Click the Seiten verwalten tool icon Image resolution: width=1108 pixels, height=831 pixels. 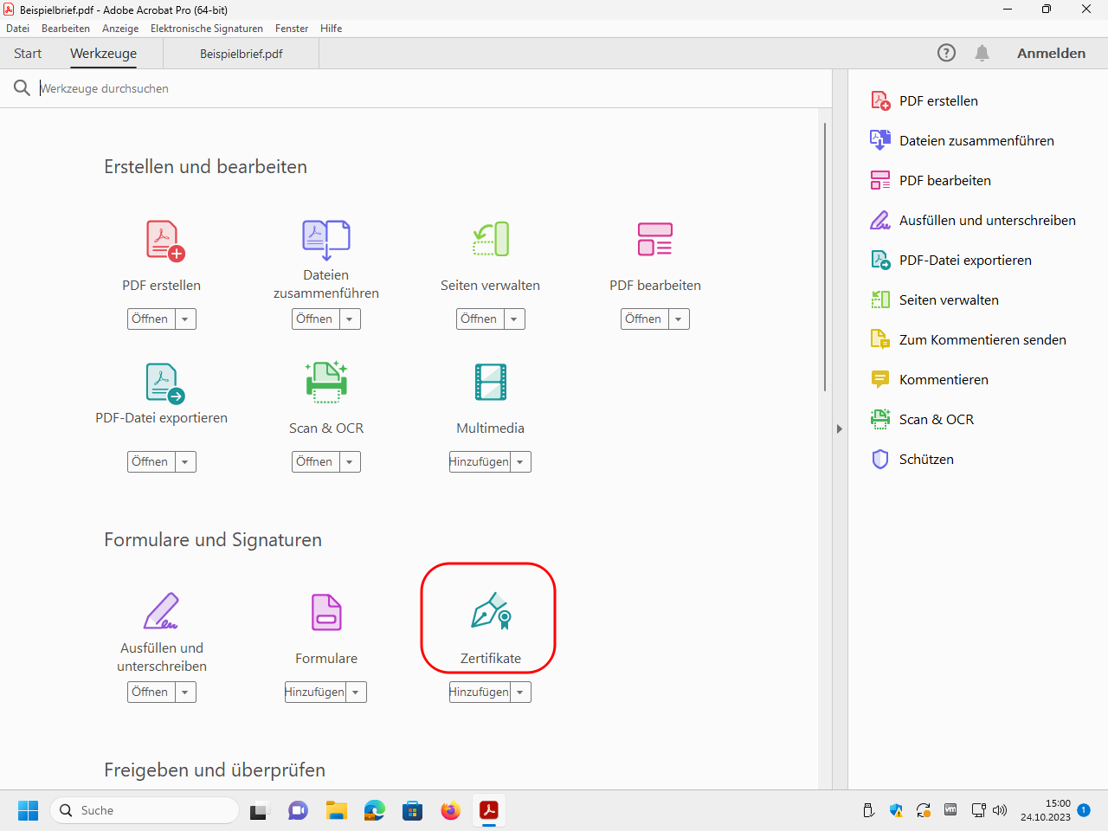pos(491,240)
